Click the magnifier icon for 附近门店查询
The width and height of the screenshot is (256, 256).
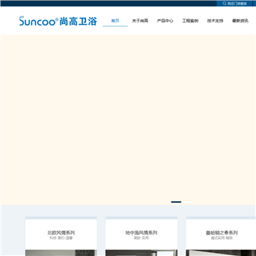(x=224, y=4)
